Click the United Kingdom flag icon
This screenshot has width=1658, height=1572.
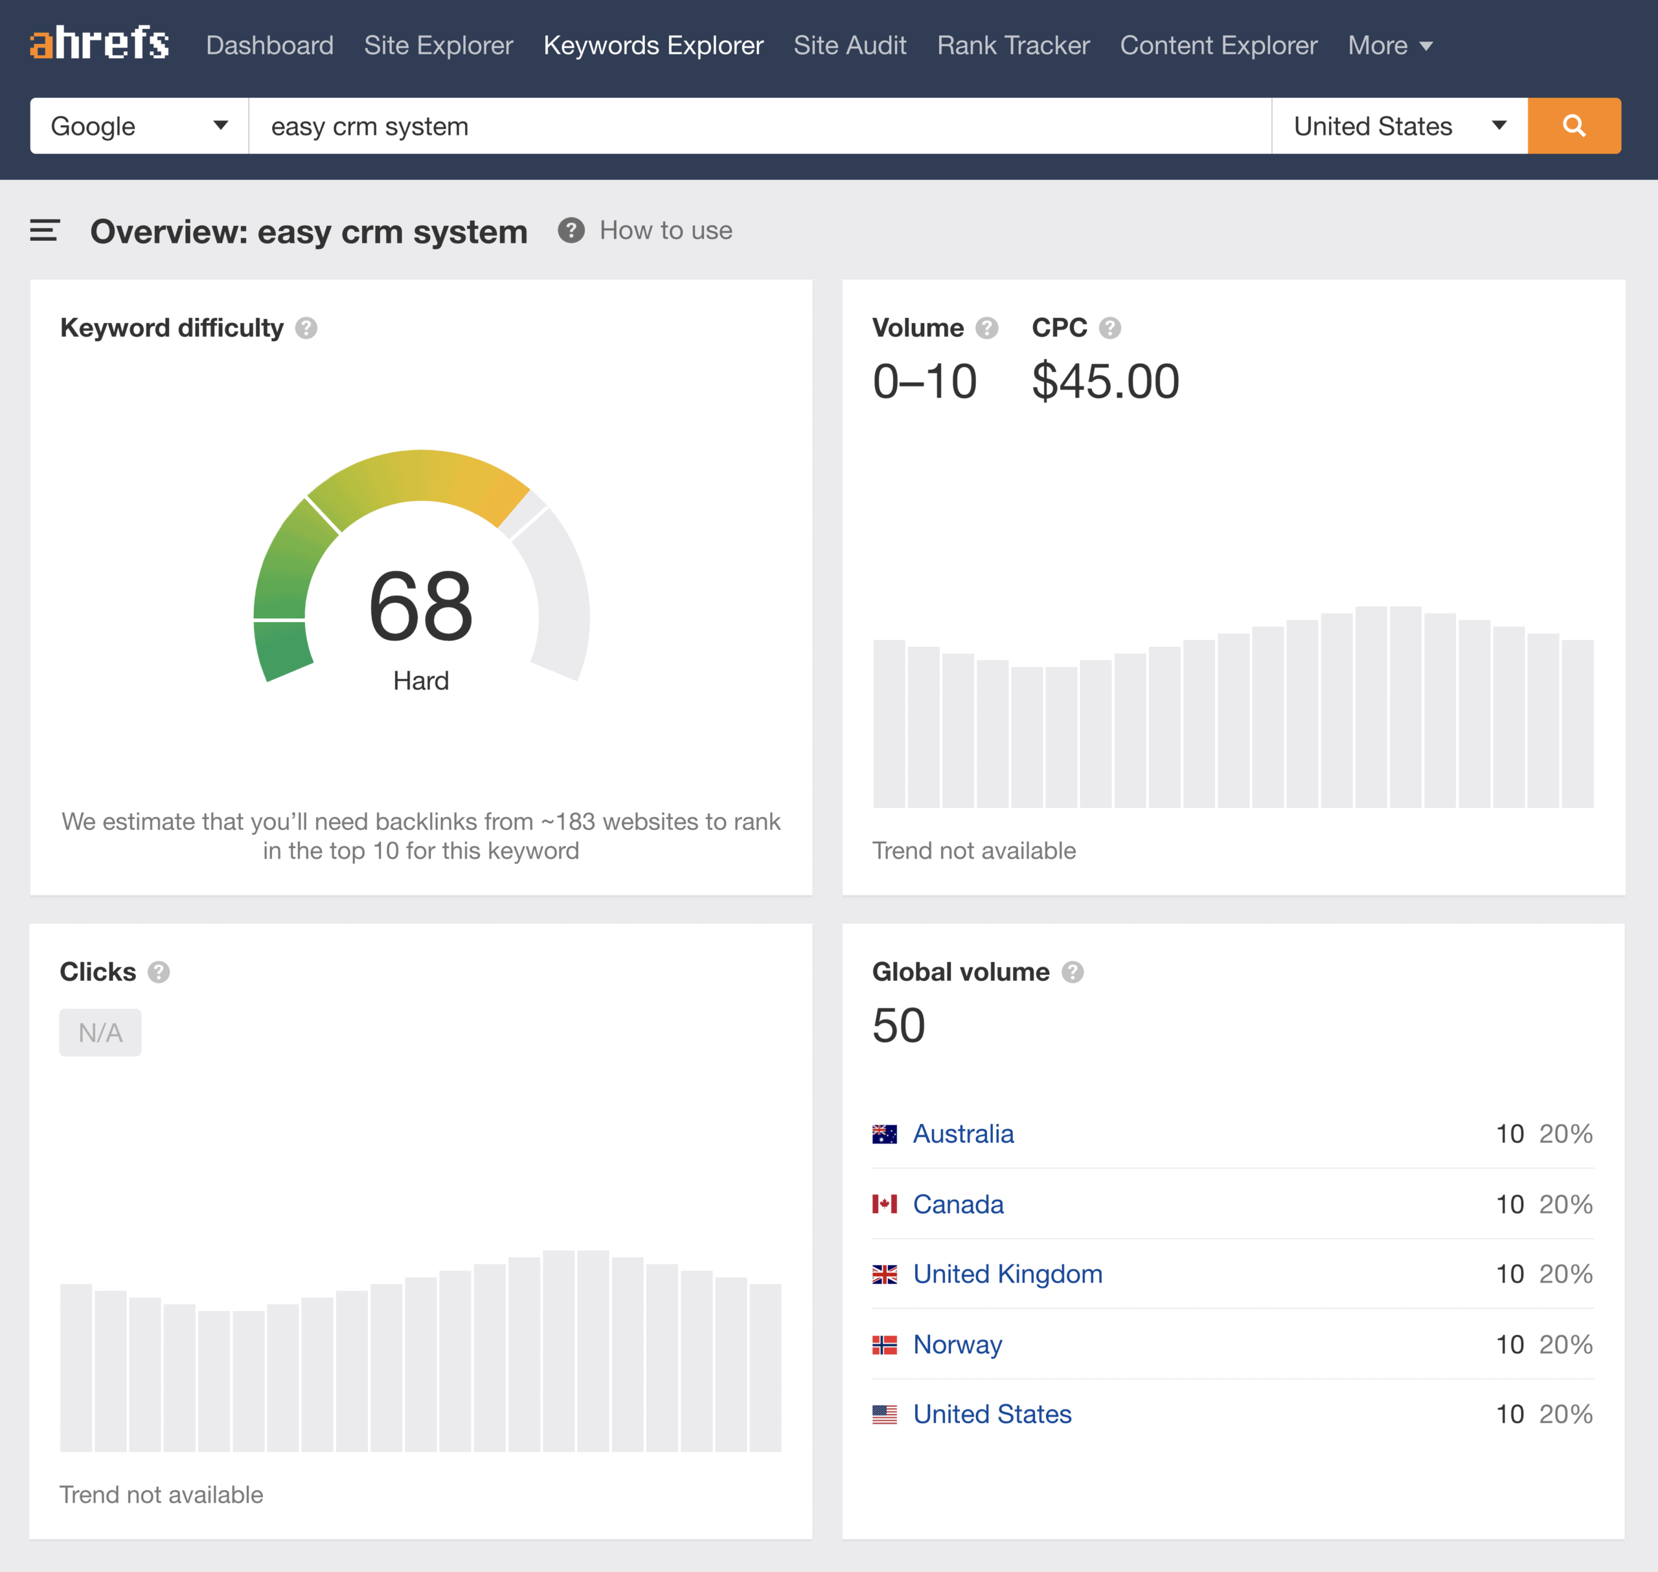[884, 1275]
